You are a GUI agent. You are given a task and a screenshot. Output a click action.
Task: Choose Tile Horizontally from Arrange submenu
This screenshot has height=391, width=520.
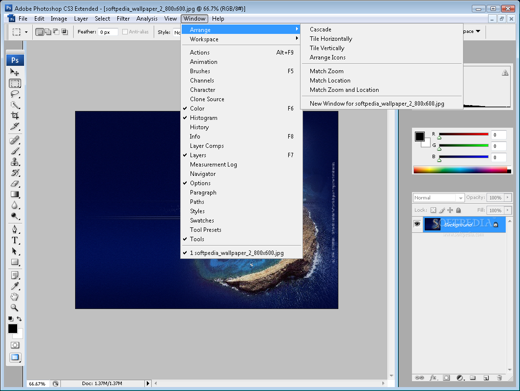coord(330,39)
